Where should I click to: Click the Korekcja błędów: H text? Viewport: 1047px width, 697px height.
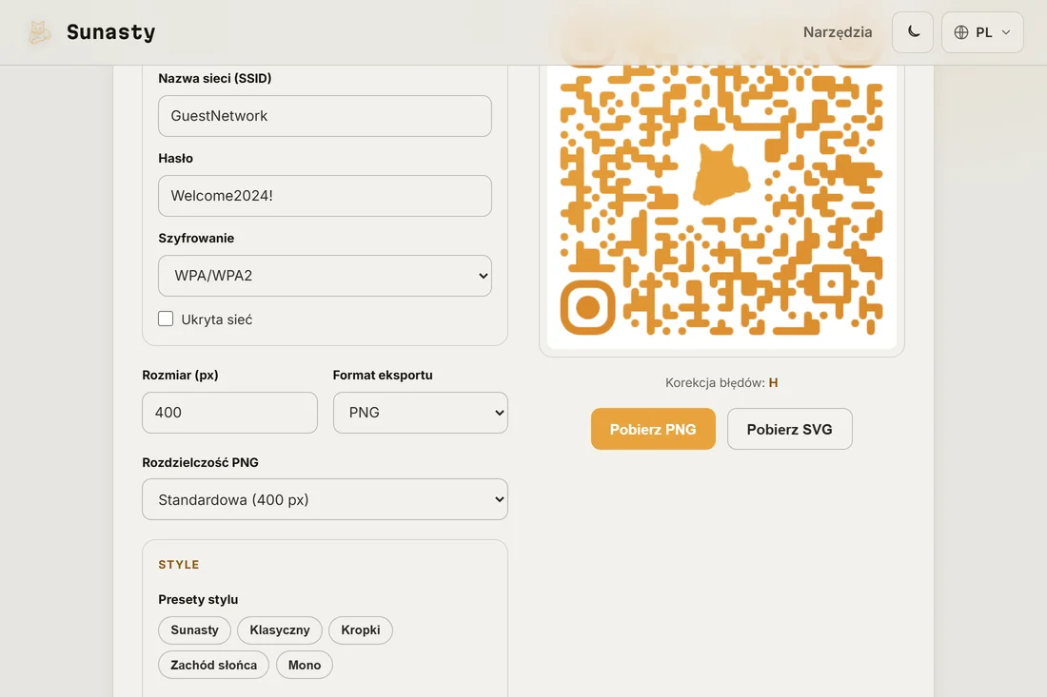click(721, 383)
